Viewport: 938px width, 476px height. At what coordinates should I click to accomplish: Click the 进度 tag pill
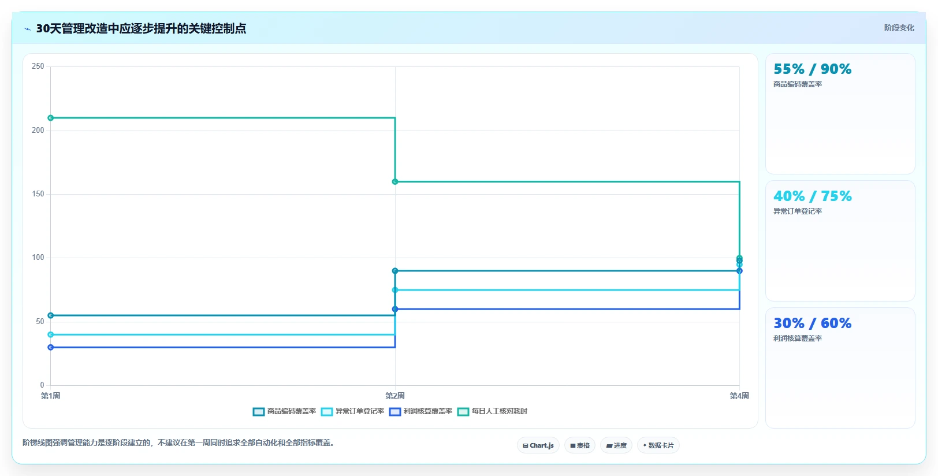[x=616, y=445]
